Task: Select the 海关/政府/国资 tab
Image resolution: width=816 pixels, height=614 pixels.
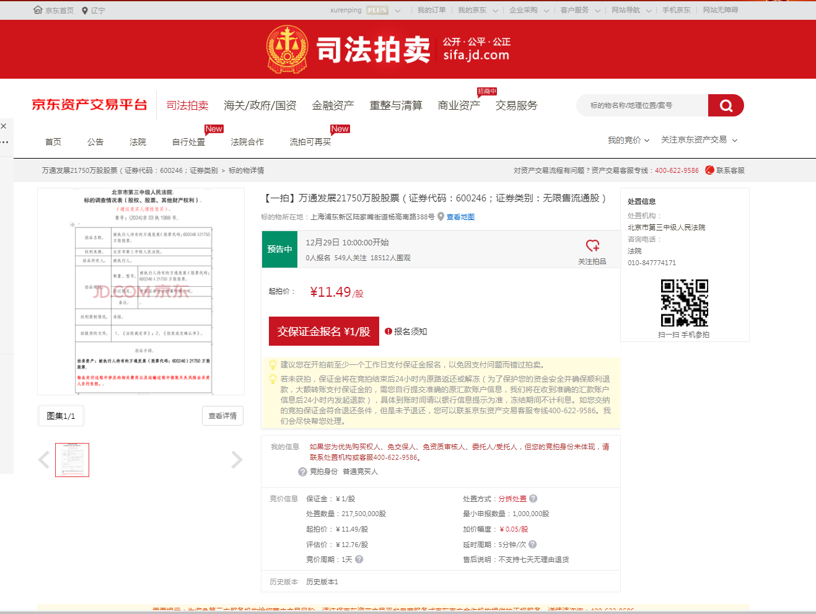Action: point(260,105)
